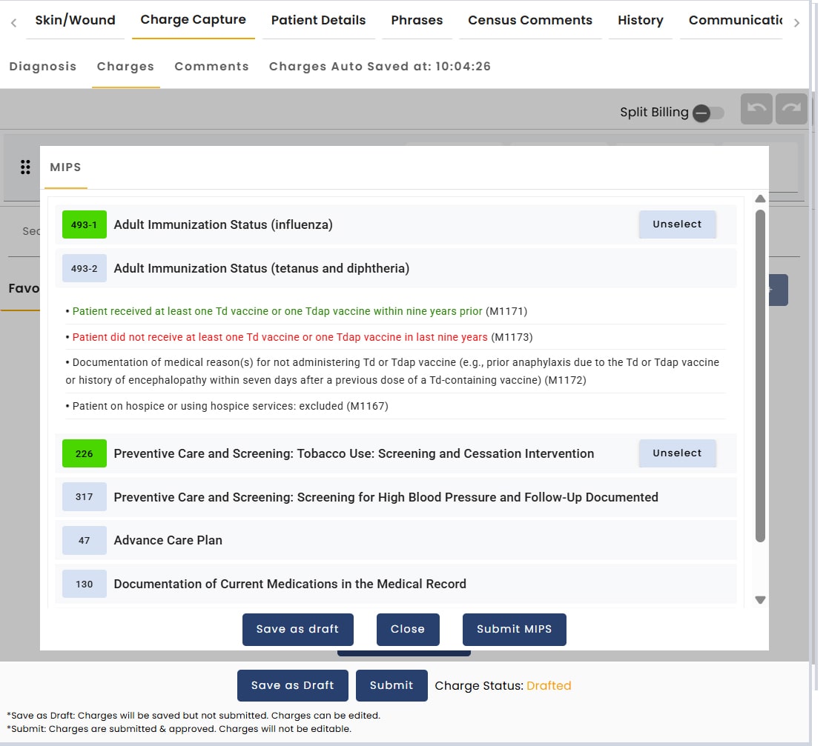Viewport: 826px width, 746px height.
Task: Click the 130 Current Medications measure badge
Action: tap(84, 584)
